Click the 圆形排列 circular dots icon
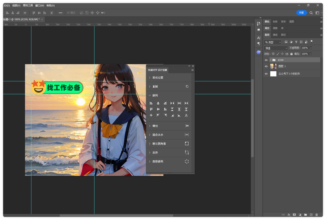The image size is (326, 220). (187, 161)
